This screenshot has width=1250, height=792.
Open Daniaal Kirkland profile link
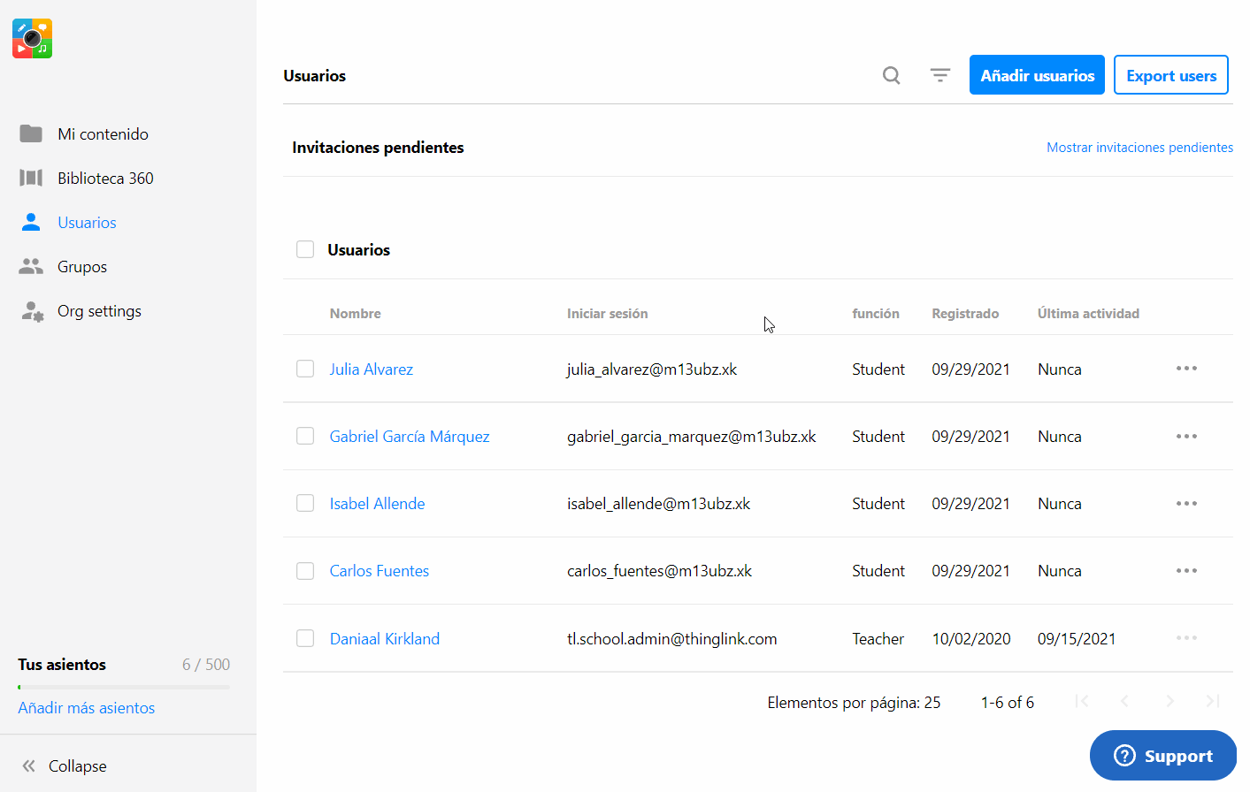click(384, 639)
